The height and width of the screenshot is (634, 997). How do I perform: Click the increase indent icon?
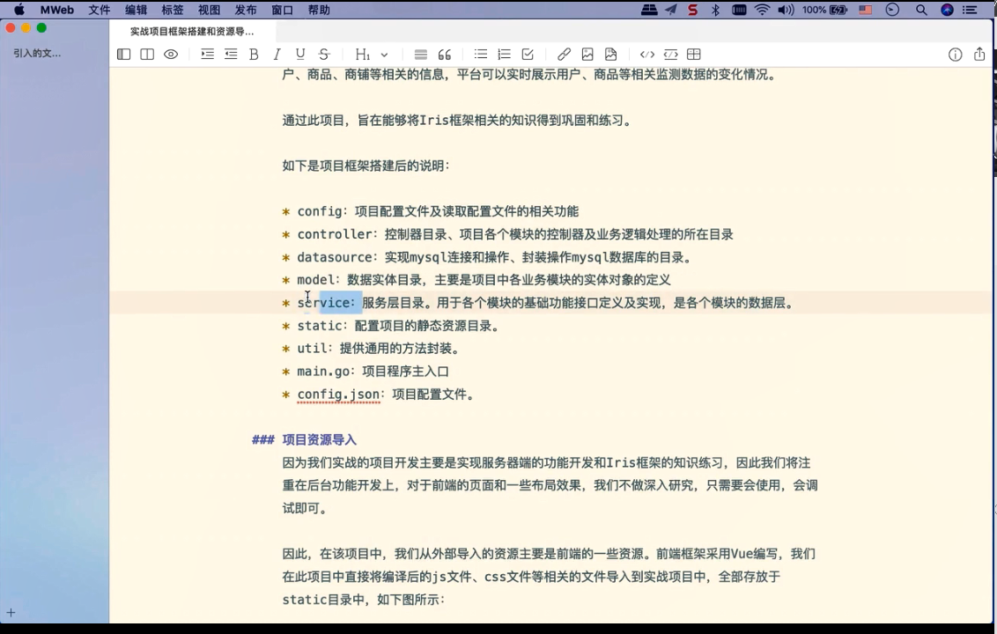coord(207,55)
